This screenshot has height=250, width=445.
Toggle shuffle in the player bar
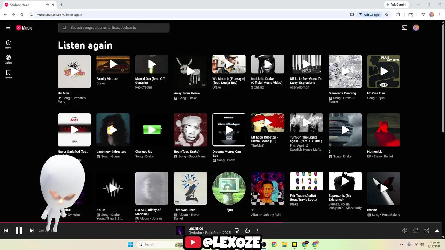pyautogui.click(x=427, y=231)
